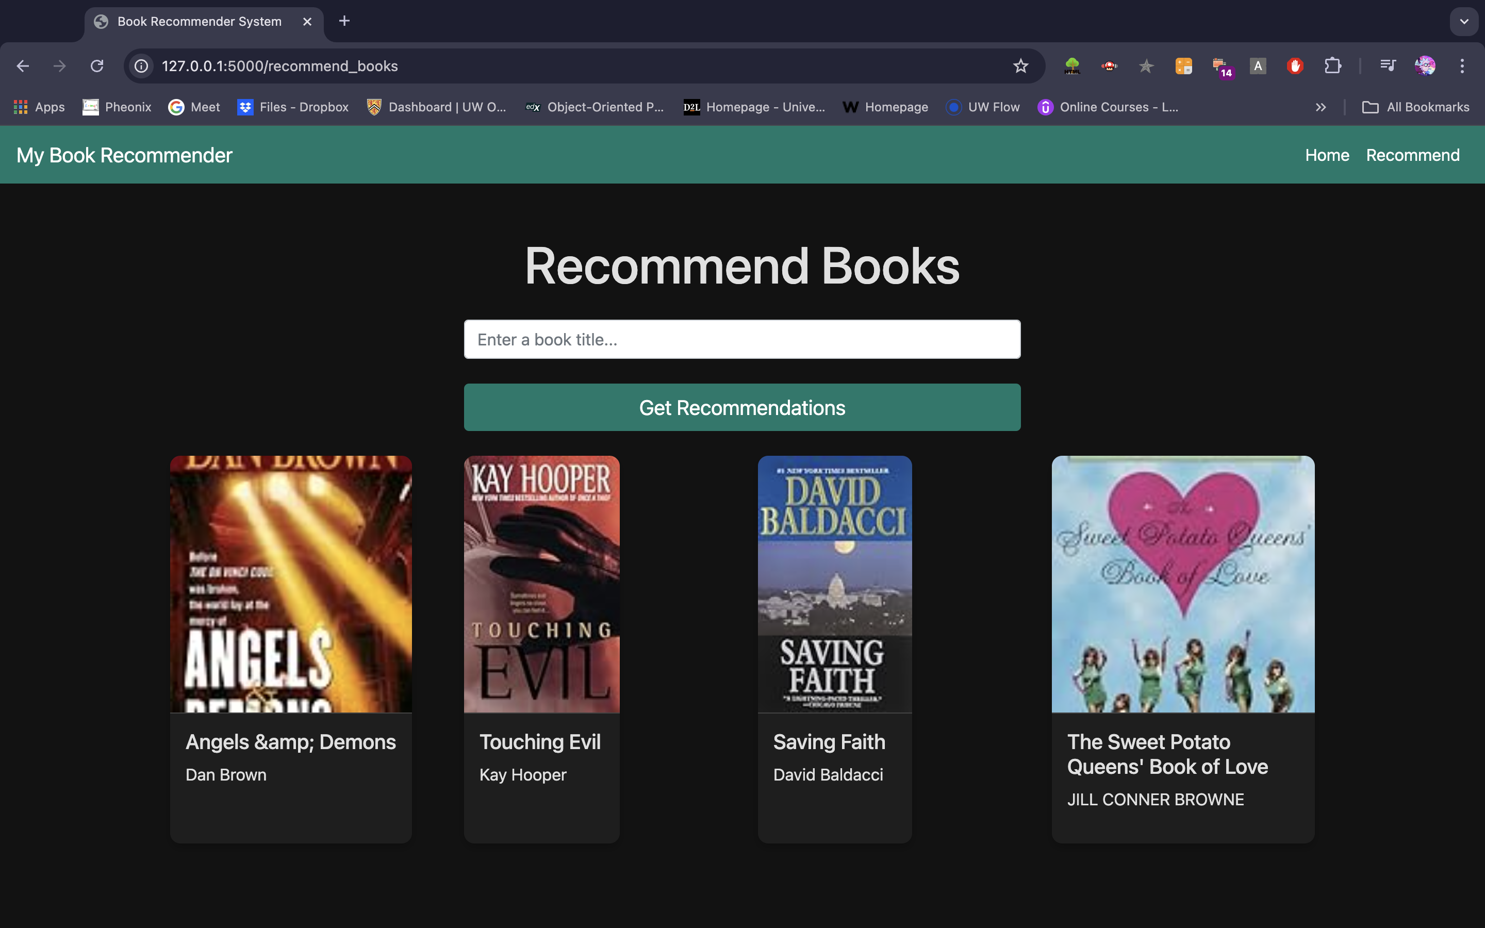Open the Apps bookmark

(39, 107)
